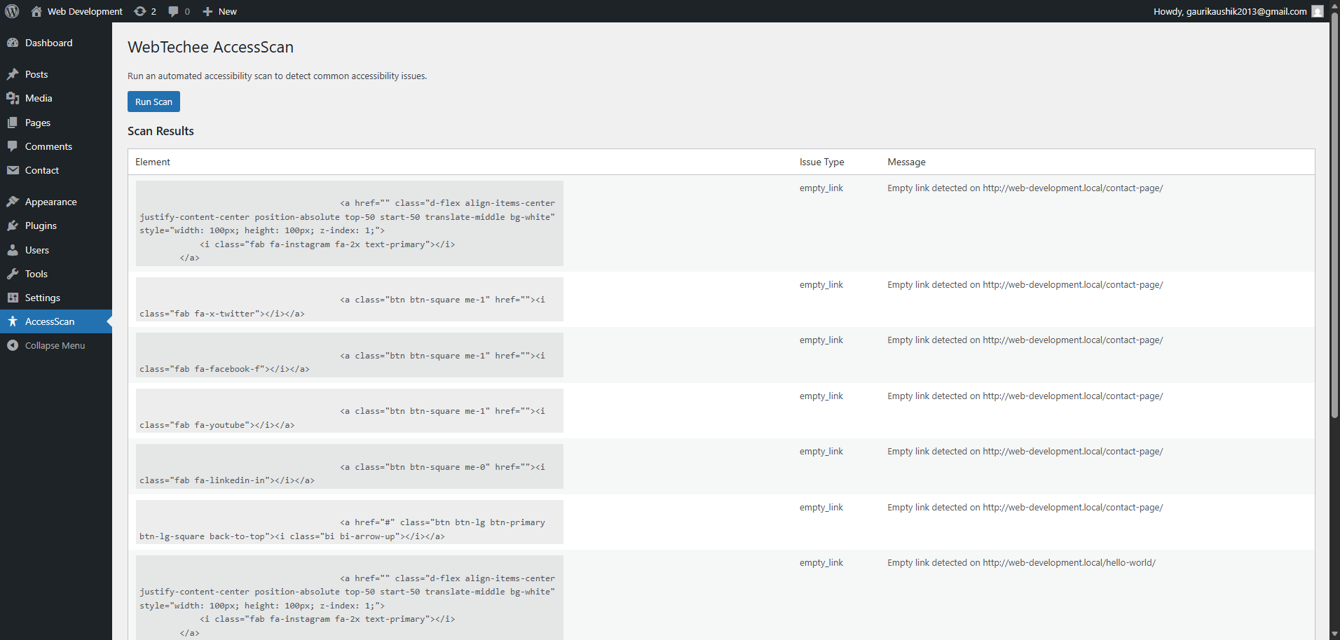Click the Comments speech bubble sidebar icon
The image size is (1340, 640).
13,146
